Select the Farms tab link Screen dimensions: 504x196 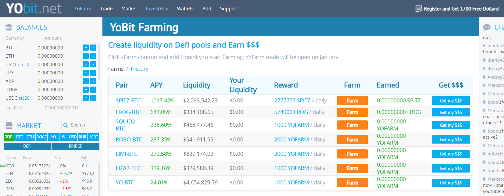point(116,69)
